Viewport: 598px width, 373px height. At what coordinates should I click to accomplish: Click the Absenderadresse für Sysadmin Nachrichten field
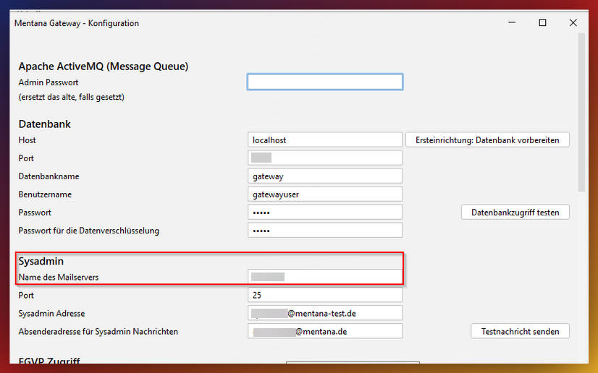(x=325, y=331)
